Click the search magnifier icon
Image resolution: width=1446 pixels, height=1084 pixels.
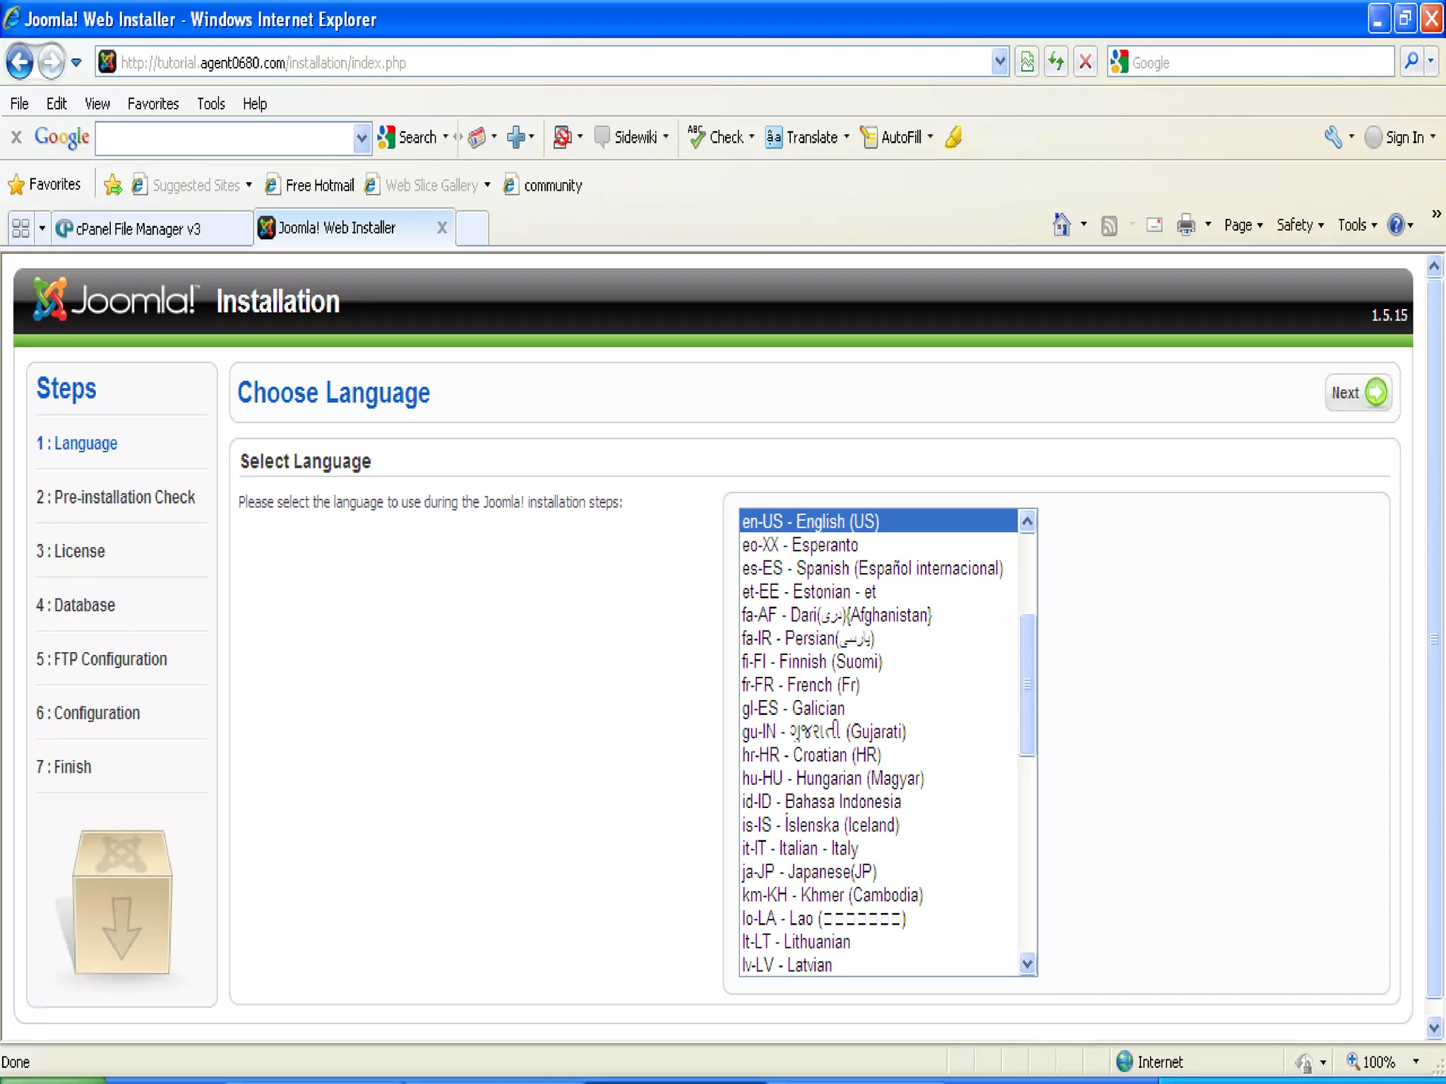tap(1411, 62)
